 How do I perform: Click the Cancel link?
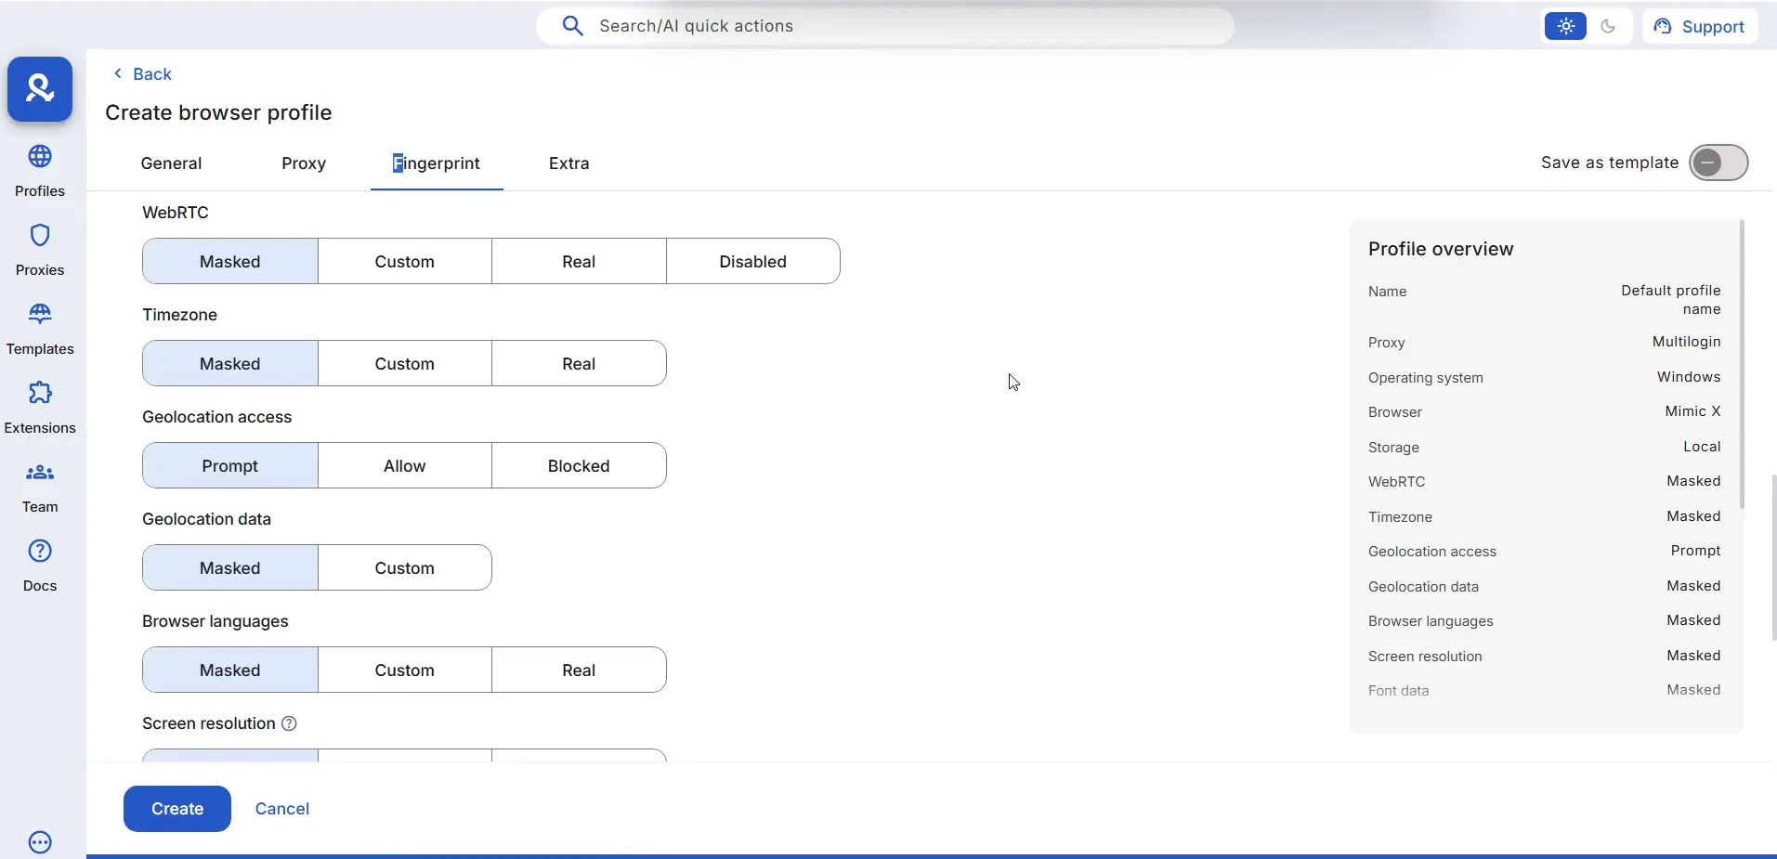[x=282, y=809]
